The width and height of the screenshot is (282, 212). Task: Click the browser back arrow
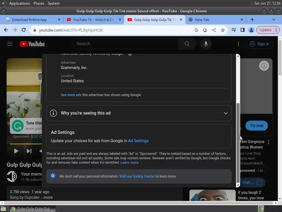pyautogui.click(x=6, y=30)
